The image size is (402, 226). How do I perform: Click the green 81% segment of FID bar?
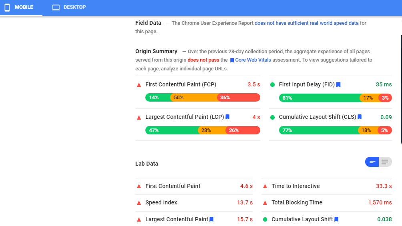(319, 98)
